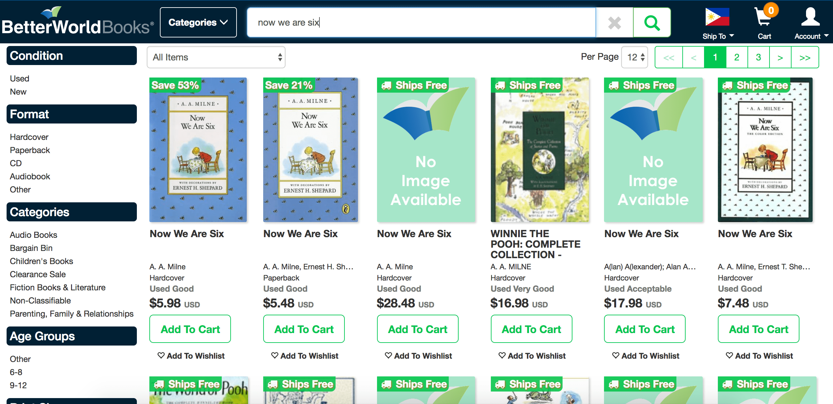Viewport: 833px width, 404px height.
Task: Open the Per Page 12 selector
Action: tap(635, 57)
